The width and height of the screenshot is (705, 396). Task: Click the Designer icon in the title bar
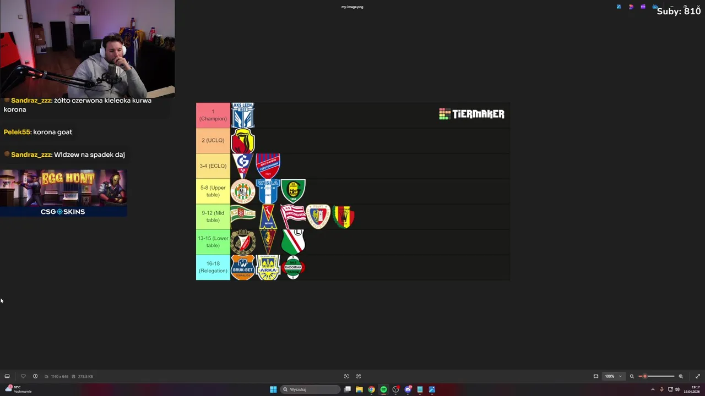tap(631, 7)
